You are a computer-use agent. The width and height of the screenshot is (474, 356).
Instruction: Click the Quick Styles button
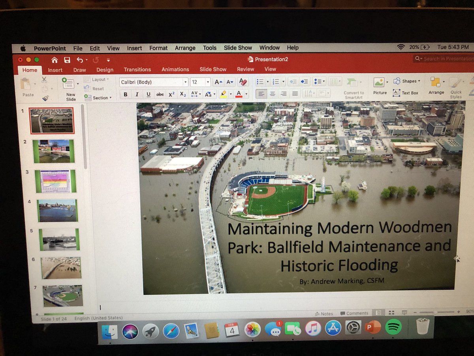coord(456,88)
